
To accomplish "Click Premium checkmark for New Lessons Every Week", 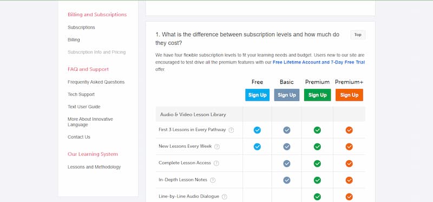I will point(317,147).
